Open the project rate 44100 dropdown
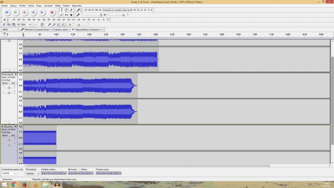Screen dimensions: 334x188 coord(9,174)
